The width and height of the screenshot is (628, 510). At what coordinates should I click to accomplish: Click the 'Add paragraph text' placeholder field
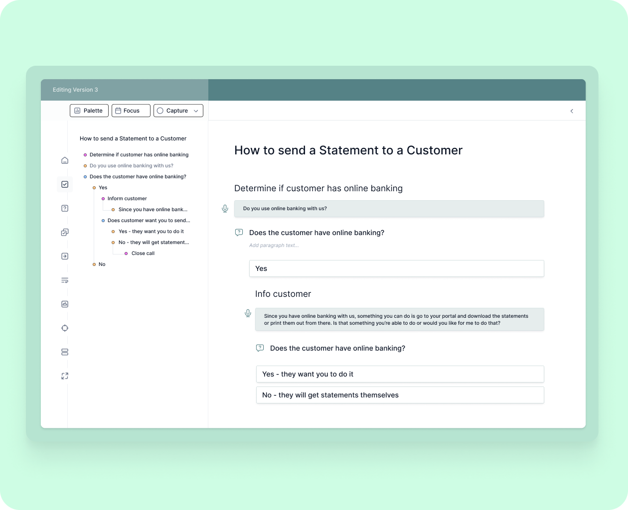coord(274,245)
